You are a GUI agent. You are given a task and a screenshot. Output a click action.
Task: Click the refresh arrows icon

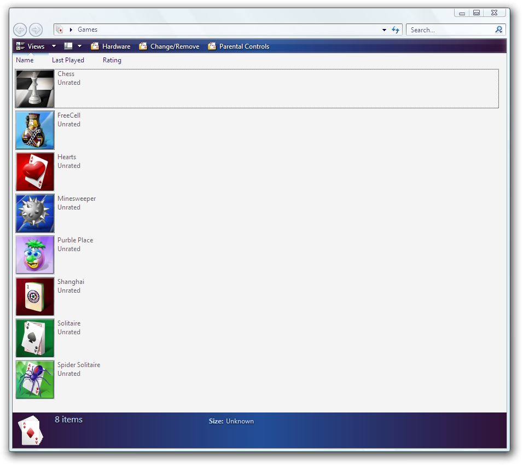point(395,30)
